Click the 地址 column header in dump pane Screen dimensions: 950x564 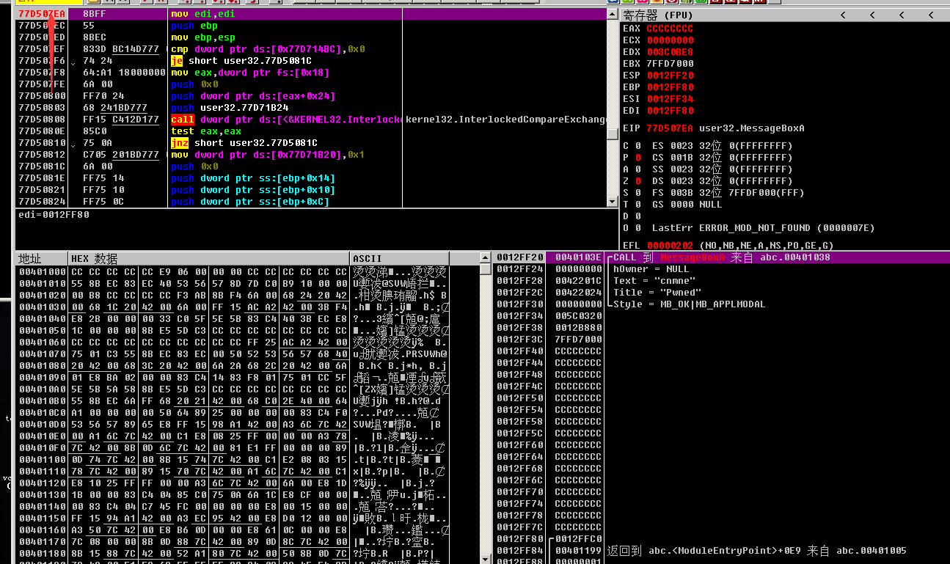(41, 259)
